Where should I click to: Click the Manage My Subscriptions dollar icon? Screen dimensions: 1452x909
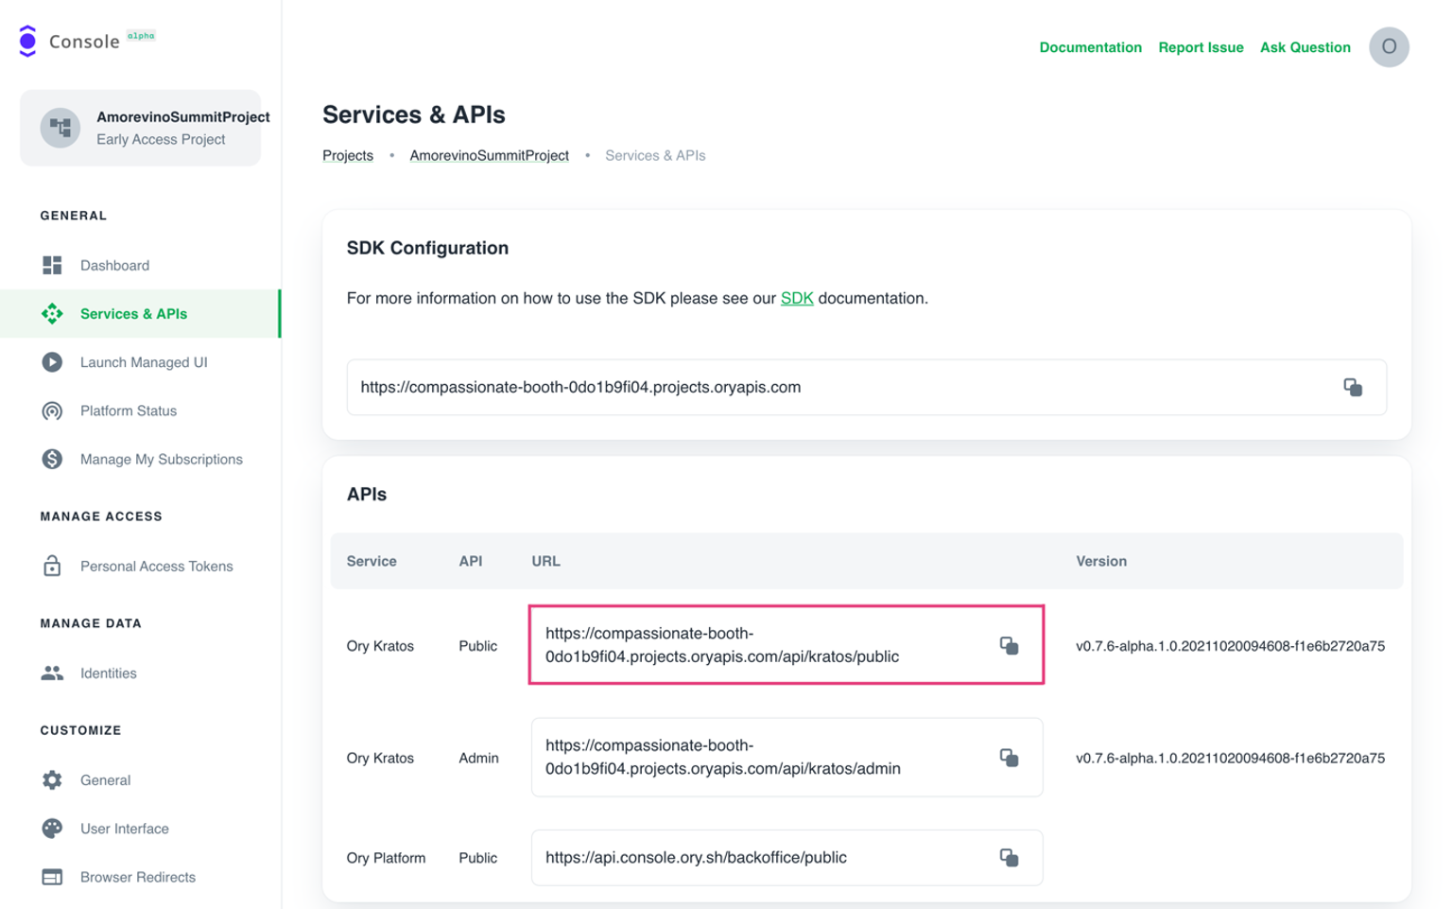click(52, 459)
